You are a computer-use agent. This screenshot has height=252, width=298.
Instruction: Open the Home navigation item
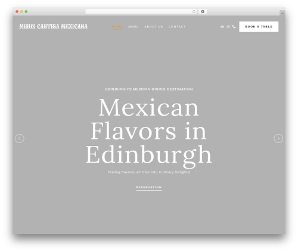(117, 27)
